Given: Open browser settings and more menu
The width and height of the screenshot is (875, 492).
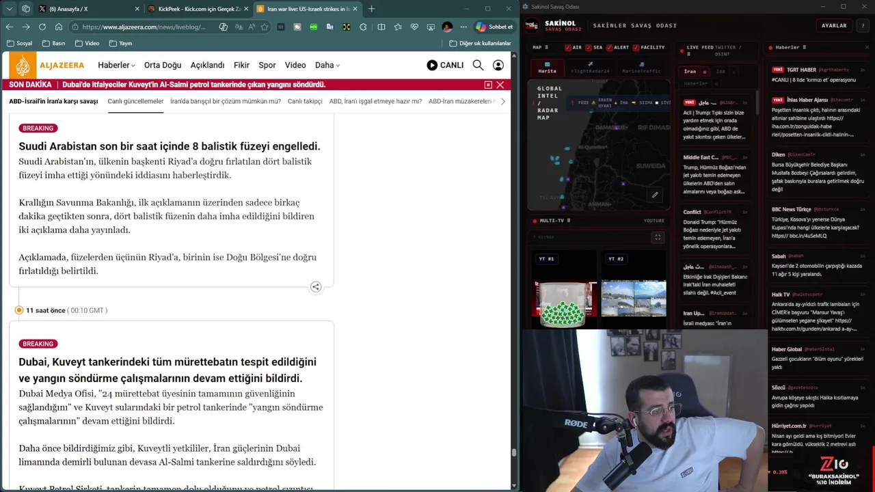Looking at the screenshot, I should click(463, 27).
